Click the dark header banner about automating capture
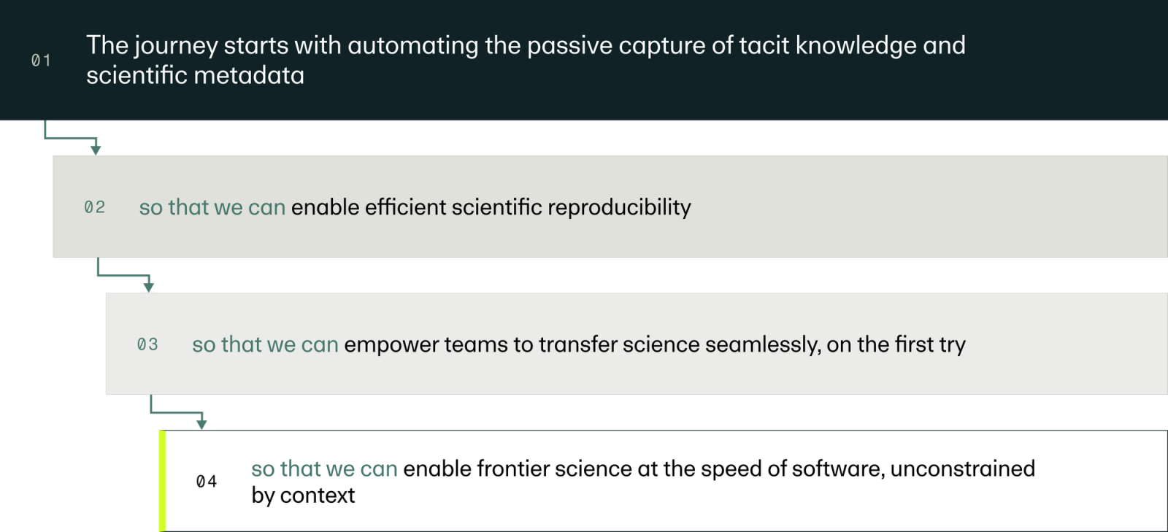1168x532 pixels. click(584, 60)
